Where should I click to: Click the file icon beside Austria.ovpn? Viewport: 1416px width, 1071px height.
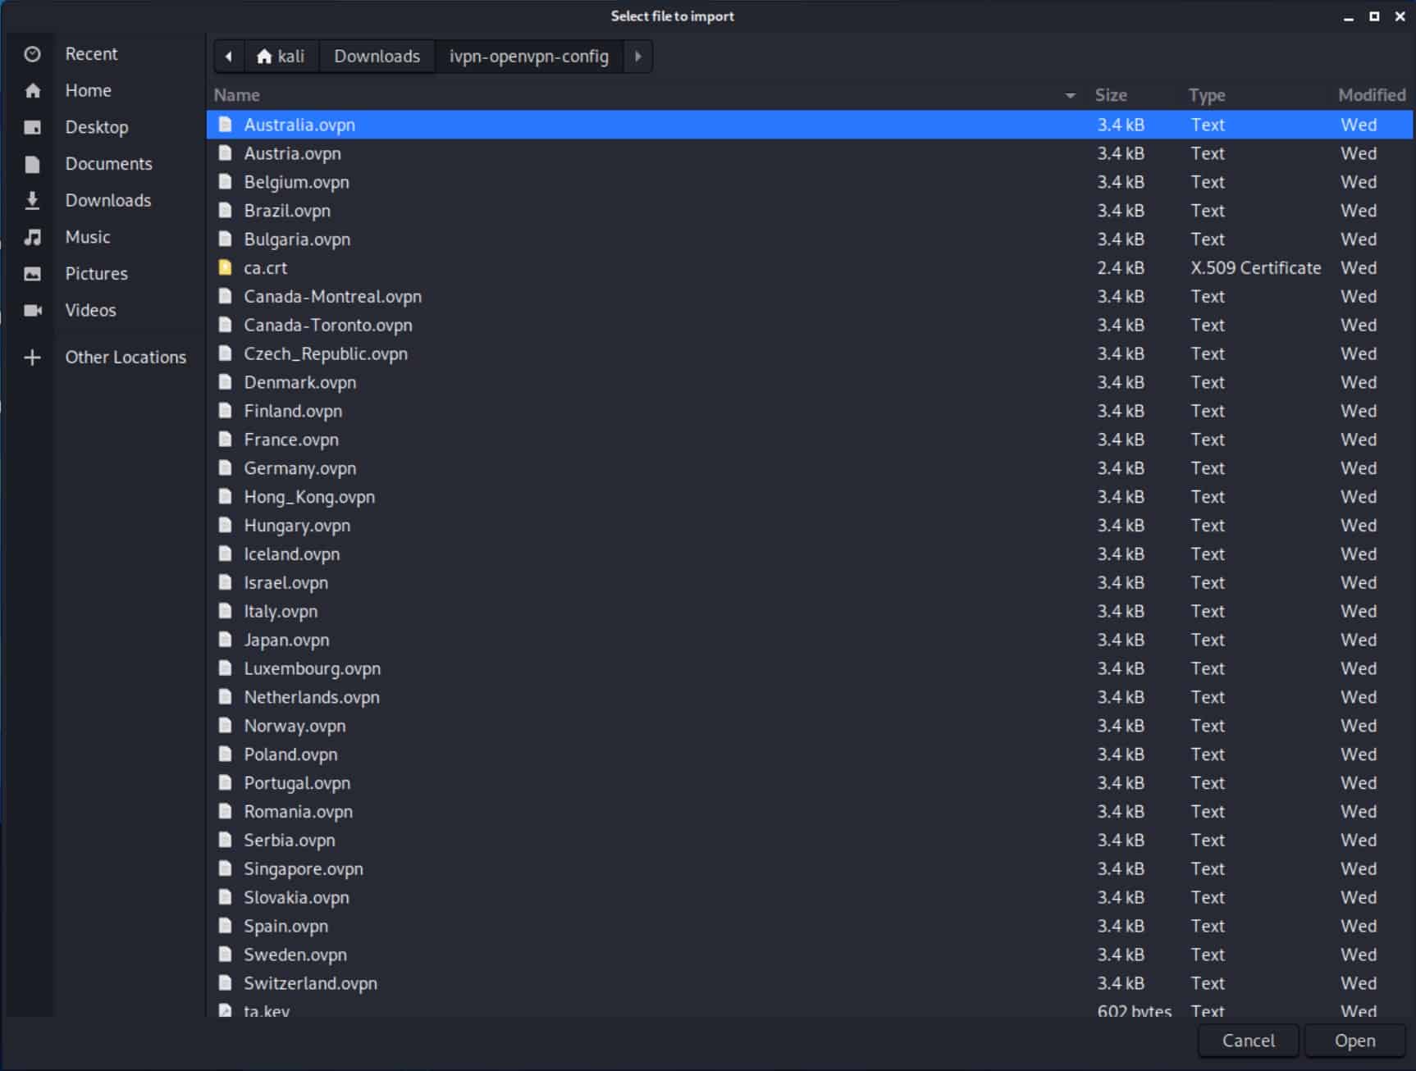(x=225, y=153)
